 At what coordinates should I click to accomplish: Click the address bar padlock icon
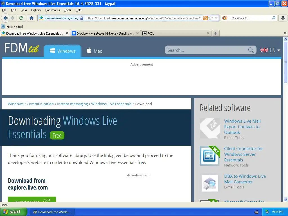click(x=82, y=18)
